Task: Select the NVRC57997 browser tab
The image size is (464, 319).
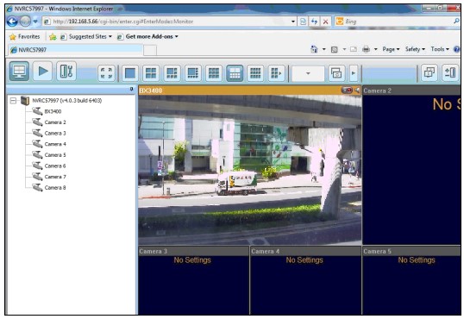Action: (75, 50)
